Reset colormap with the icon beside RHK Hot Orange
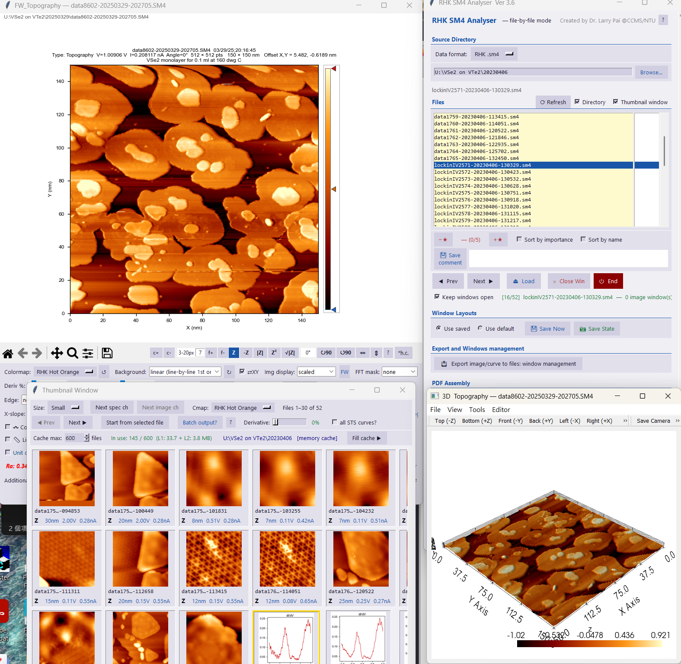 click(104, 372)
